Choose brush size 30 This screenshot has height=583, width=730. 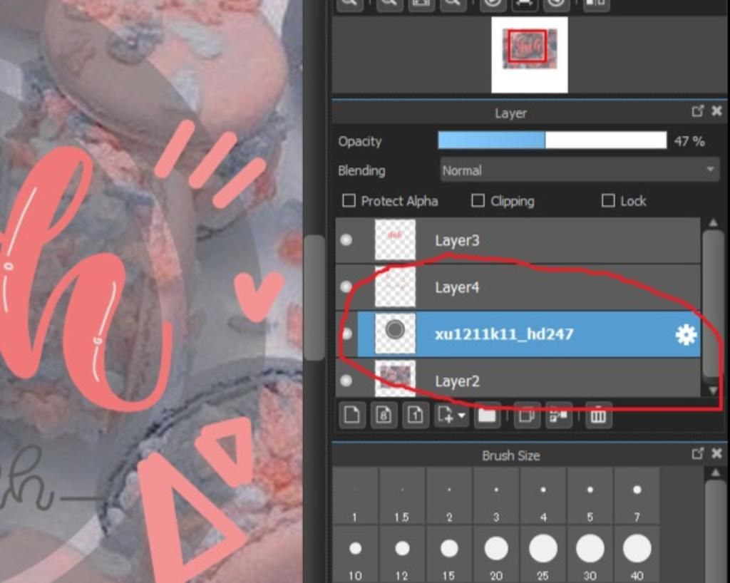(x=590, y=554)
